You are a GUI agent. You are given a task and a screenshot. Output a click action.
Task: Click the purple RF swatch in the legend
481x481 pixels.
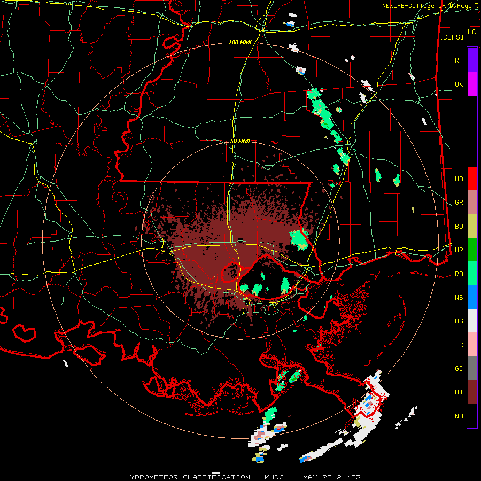coord(472,60)
